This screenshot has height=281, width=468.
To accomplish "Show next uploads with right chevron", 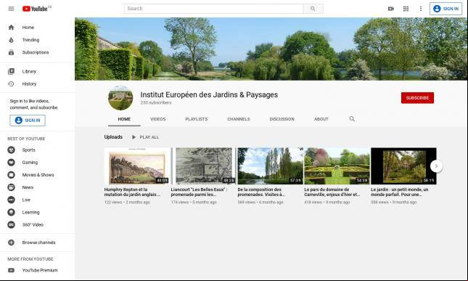I will pyautogui.click(x=436, y=166).
